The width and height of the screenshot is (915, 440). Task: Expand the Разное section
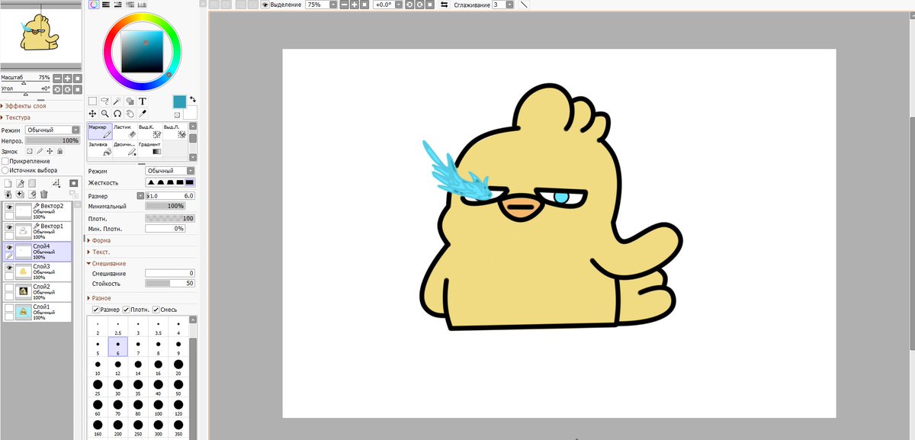[x=100, y=298]
